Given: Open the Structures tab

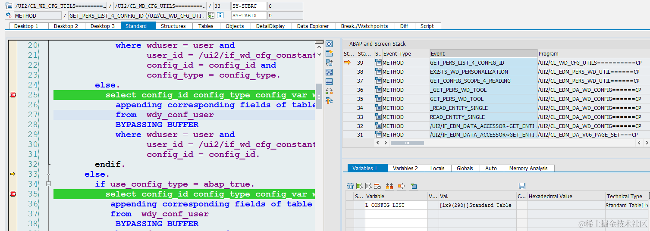Looking at the screenshot, I should pyautogui.click(x=173, y=26).
